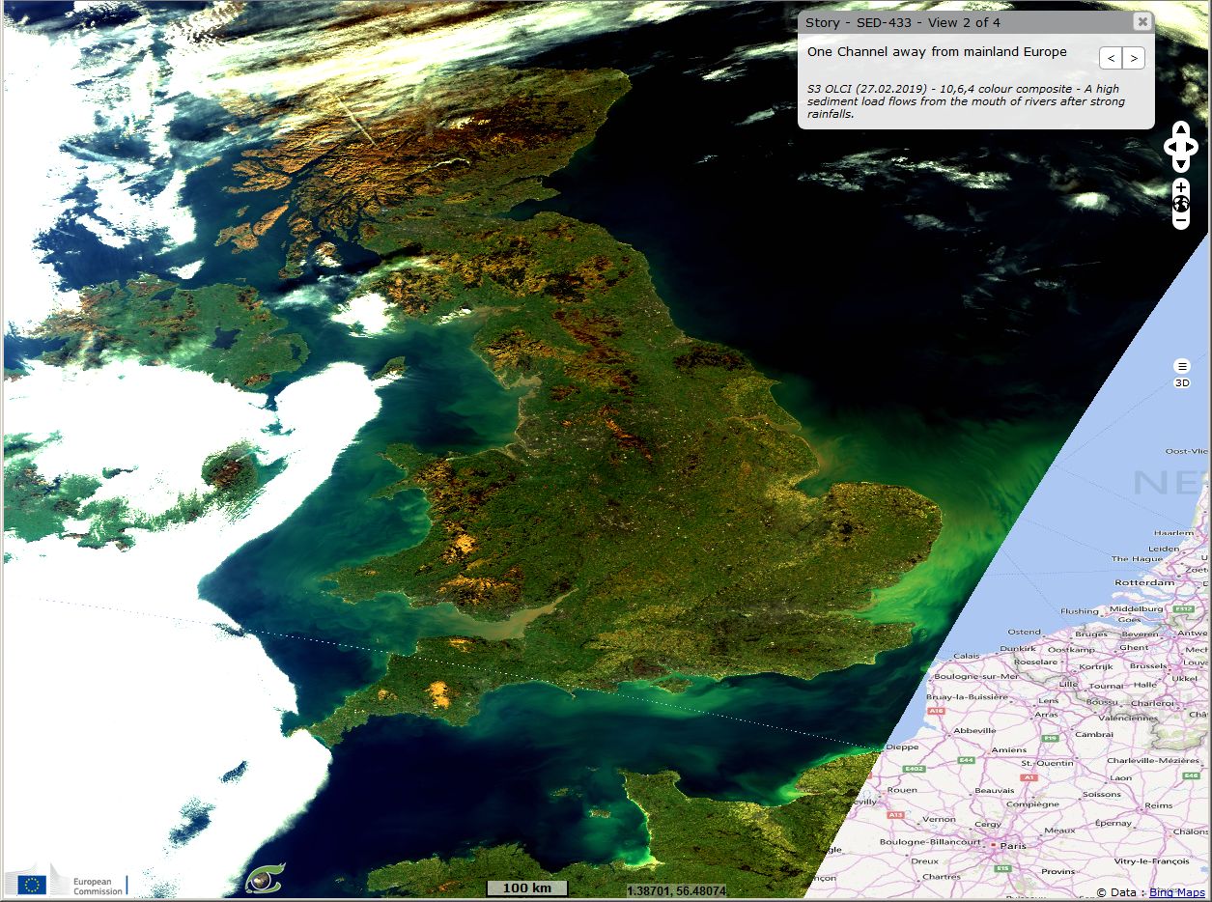Image resolution: width=1212 pixels, height=902 pixels.
Task: Click the European Commission logo
Action: tap(66, 881)
